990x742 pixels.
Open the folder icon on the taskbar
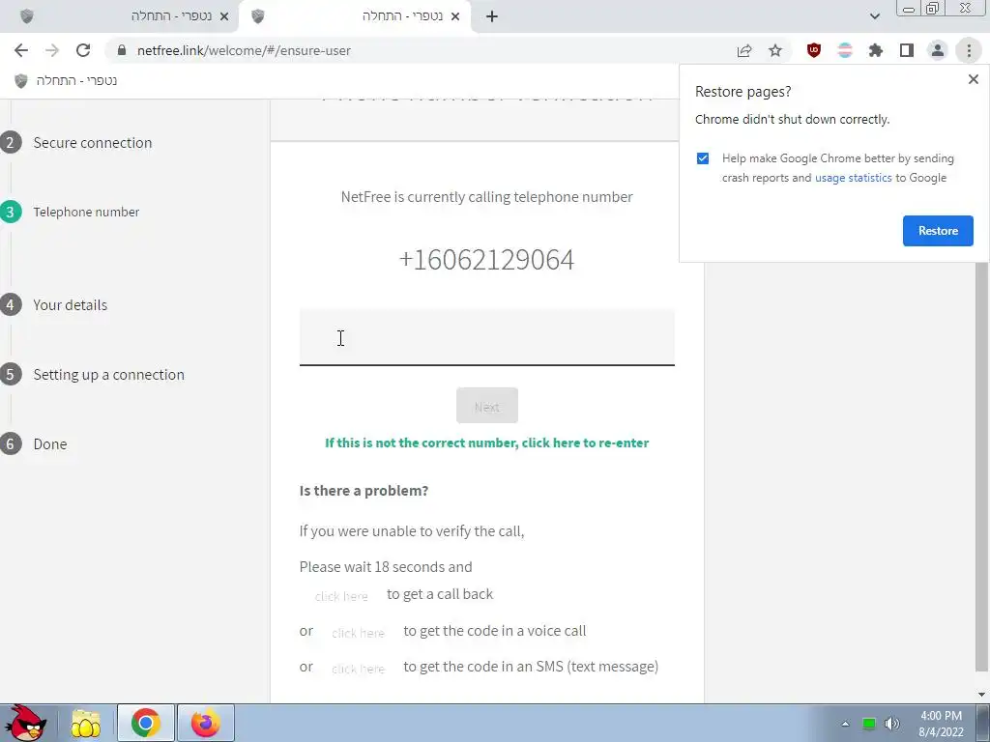(85, 723)
